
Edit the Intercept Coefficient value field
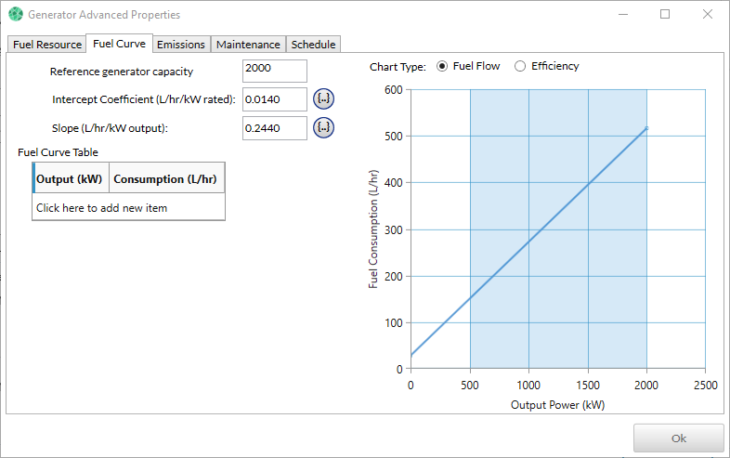(x=274, y=99)
